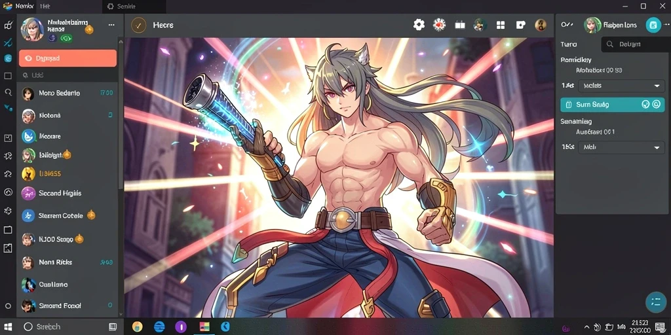Image resolution: width=671 pixels, height=335 pixels.
Task: Click the purple taskbar app icon
Action: click(x=181, y=327)
